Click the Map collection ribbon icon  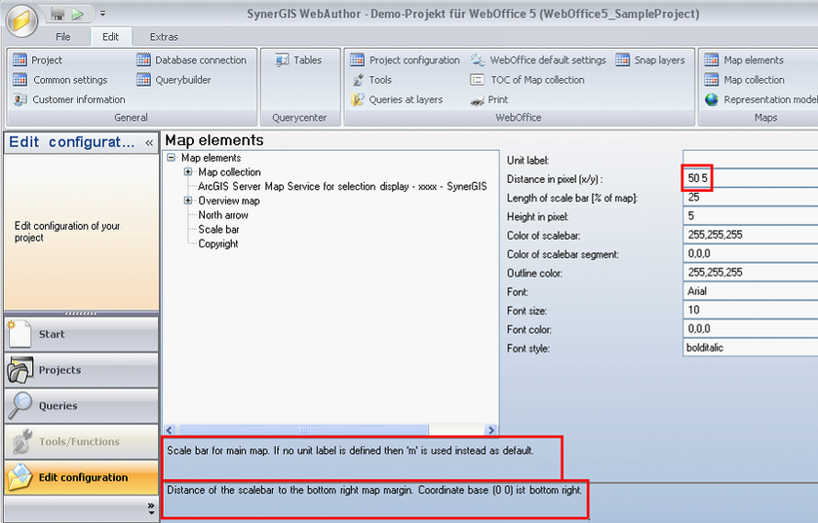tap(712, 80)
